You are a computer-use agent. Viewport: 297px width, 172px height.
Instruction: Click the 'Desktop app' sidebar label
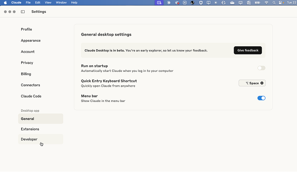tap(30, 110)
